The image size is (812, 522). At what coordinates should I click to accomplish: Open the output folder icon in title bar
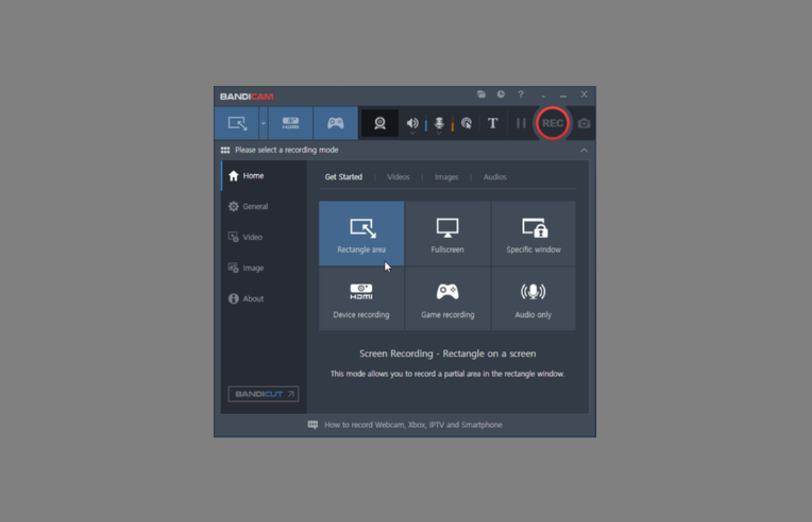(x=482, y=94)
